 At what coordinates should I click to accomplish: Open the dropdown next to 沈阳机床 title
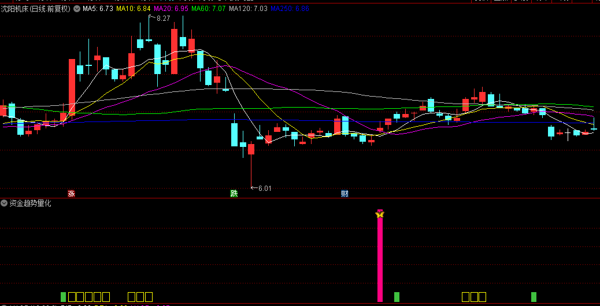77,9
